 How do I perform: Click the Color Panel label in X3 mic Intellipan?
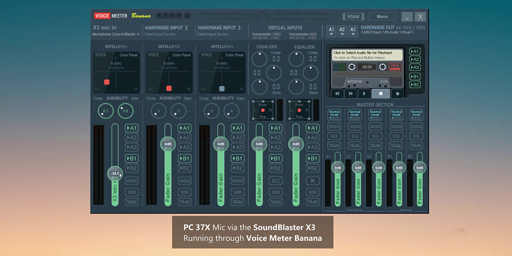[x=128, y=55]
